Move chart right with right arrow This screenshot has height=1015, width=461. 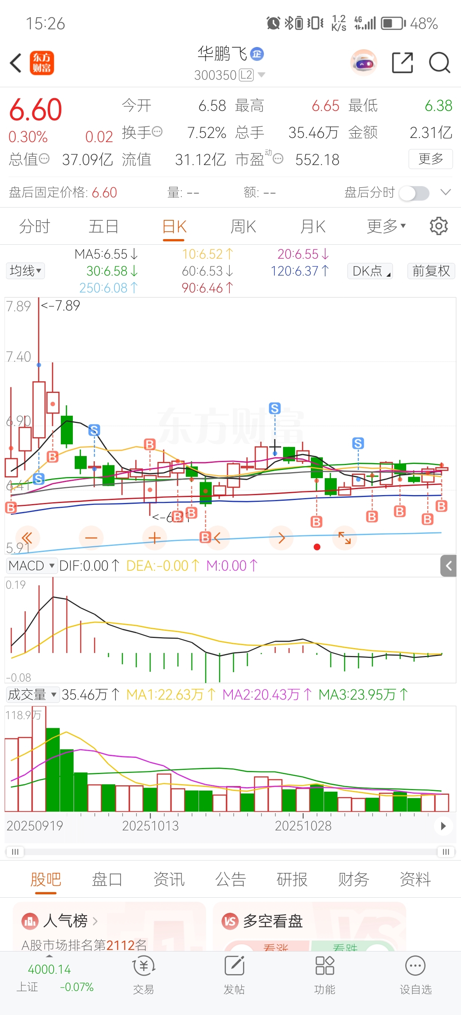(x=281, y=538)
